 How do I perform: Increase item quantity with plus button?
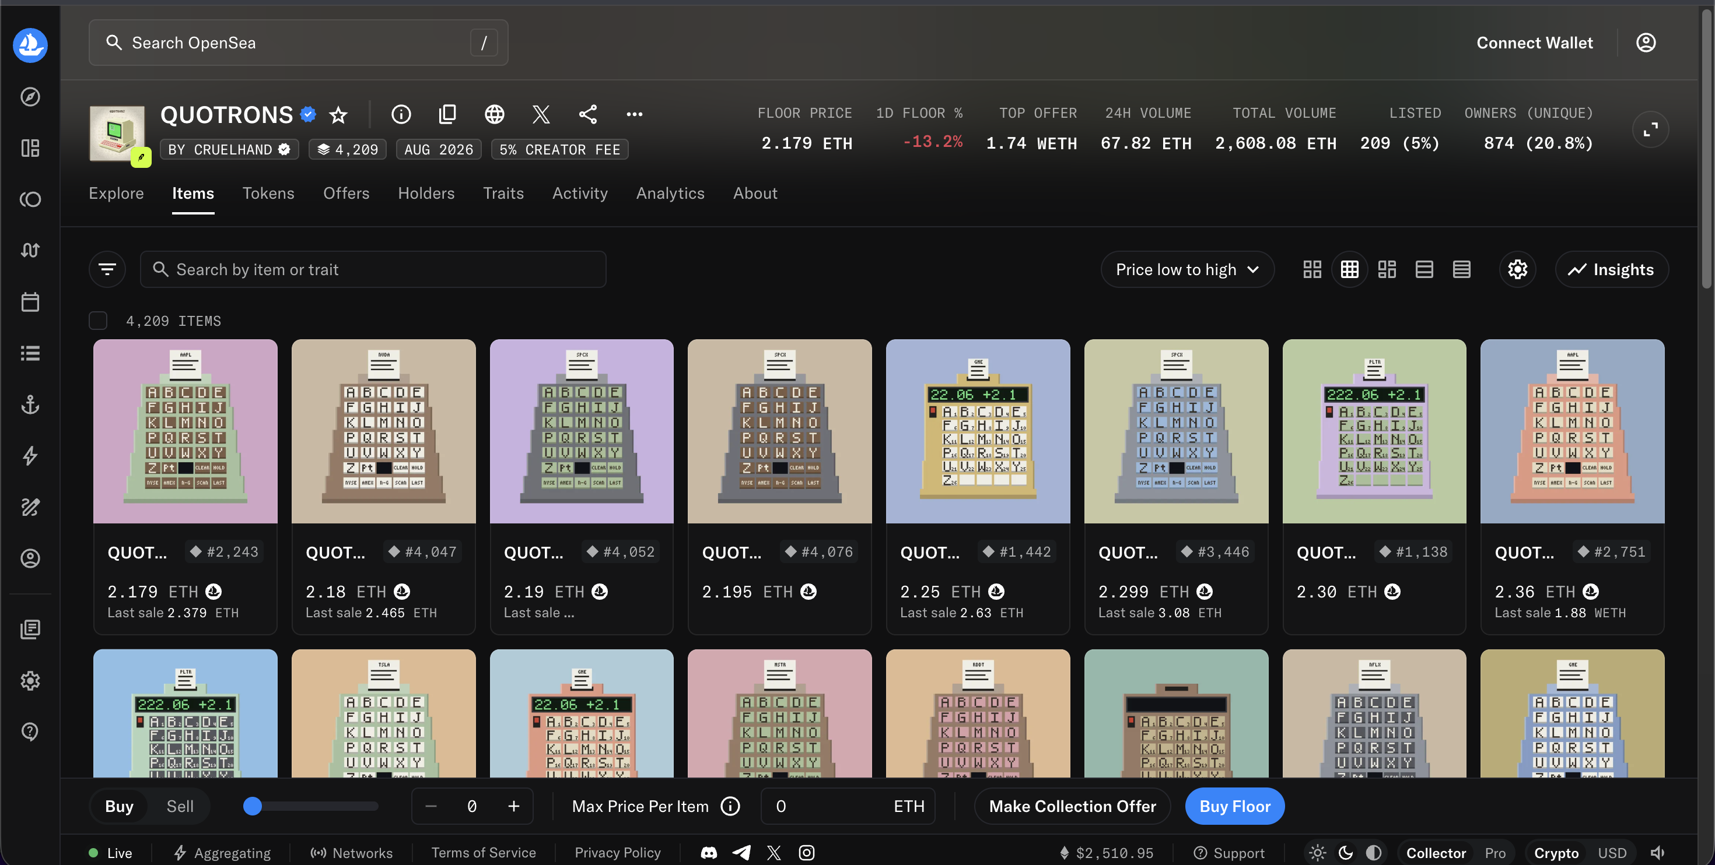coord(513,806)
